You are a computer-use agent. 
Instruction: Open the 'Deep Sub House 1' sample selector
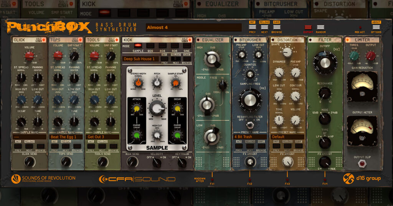click(x=140, y=59)
